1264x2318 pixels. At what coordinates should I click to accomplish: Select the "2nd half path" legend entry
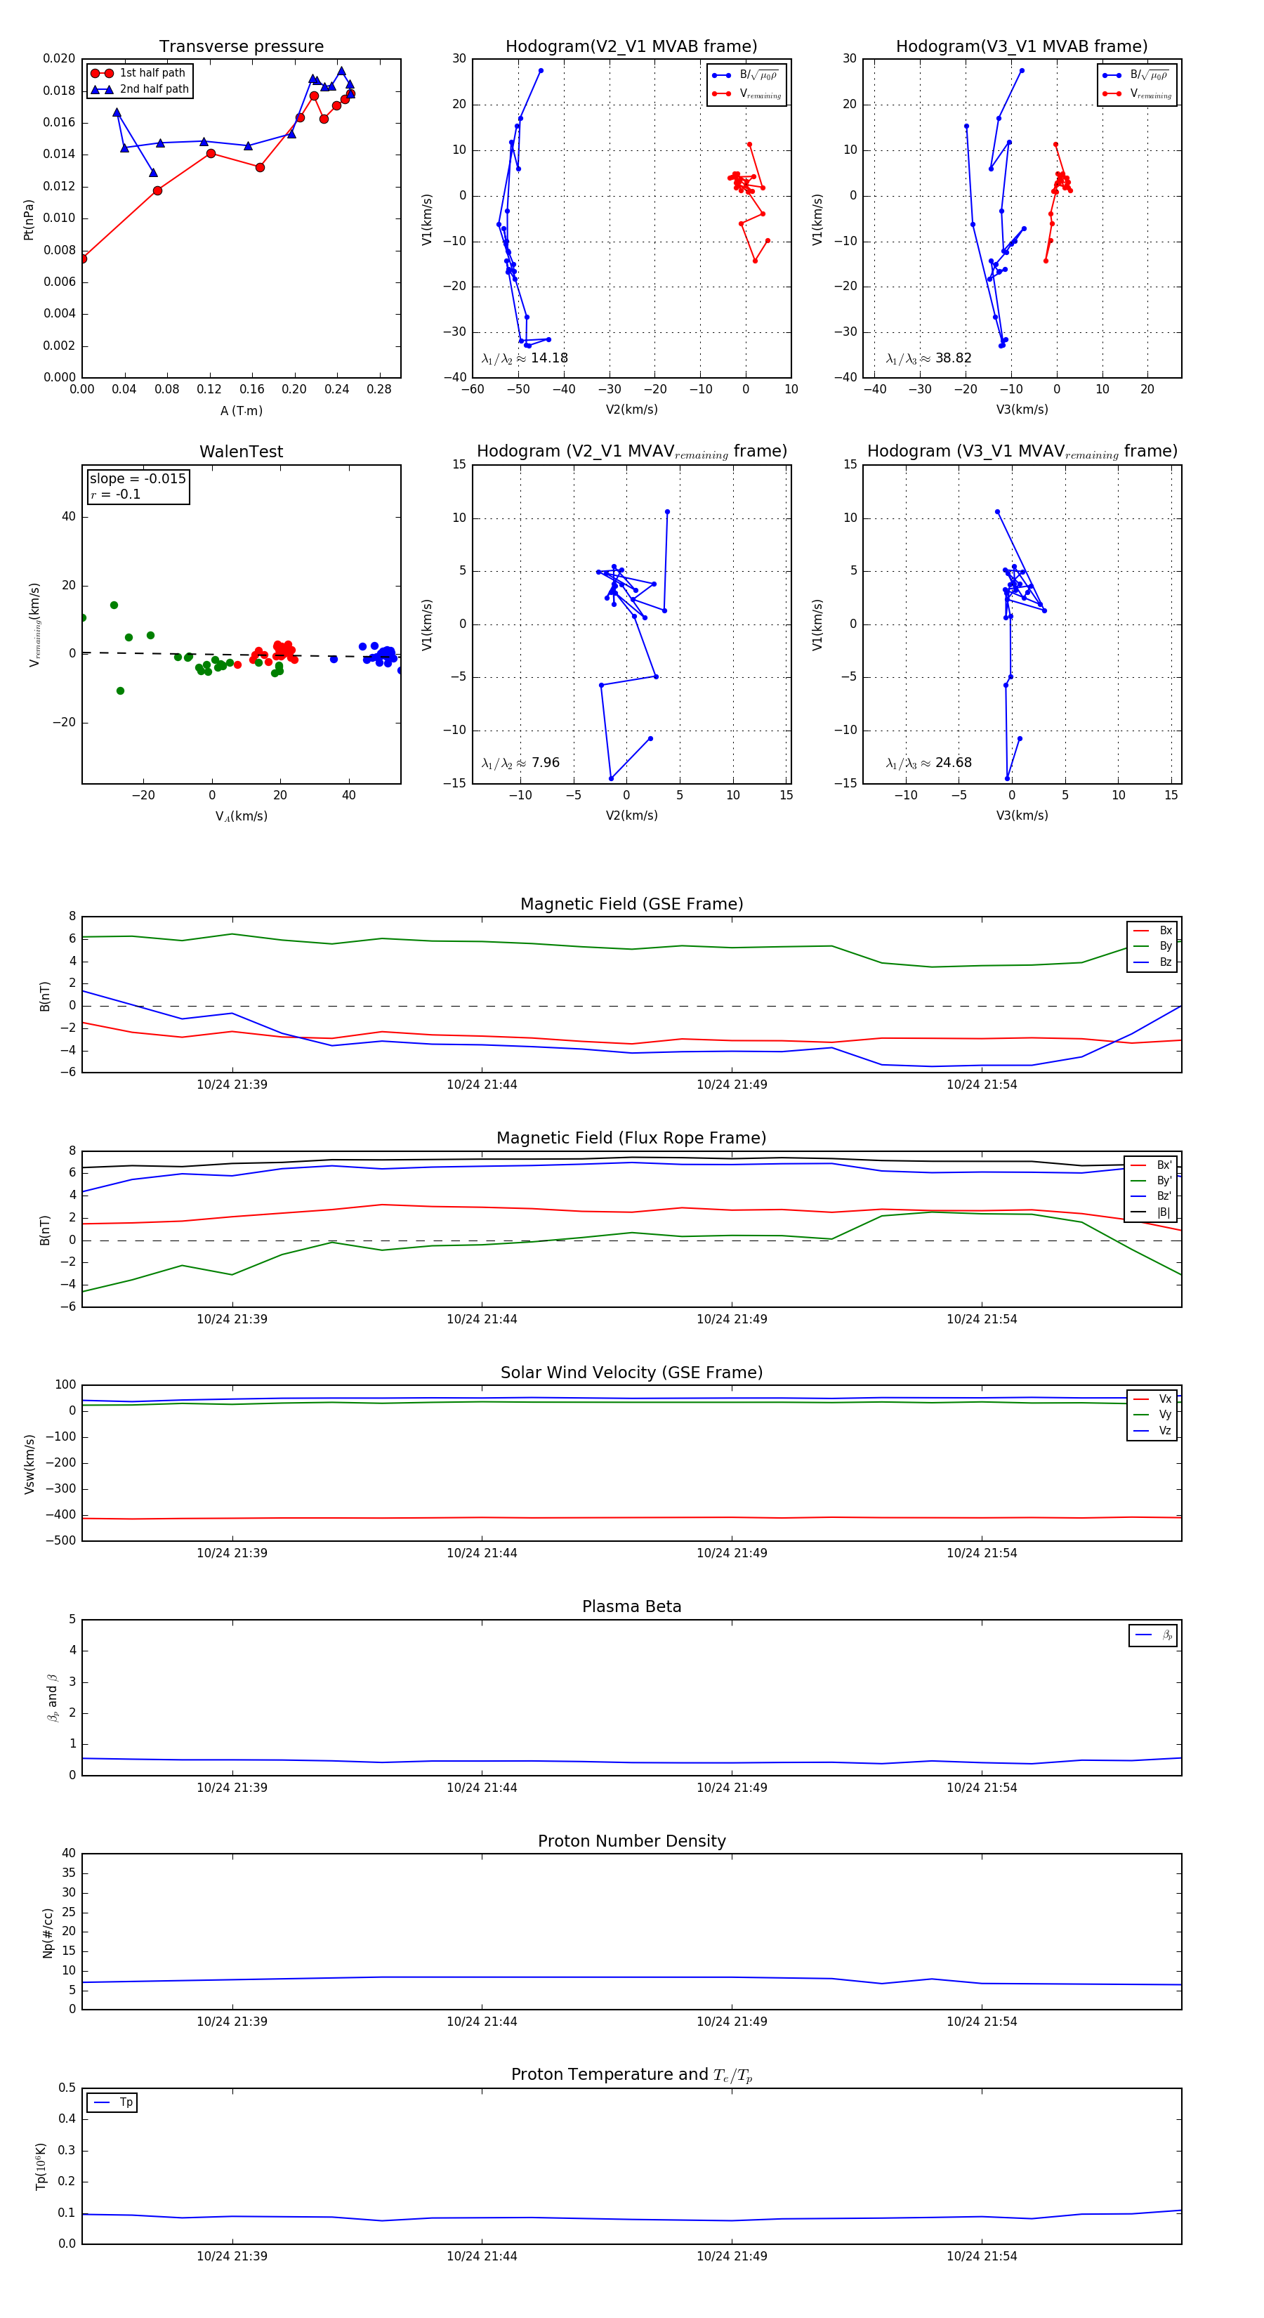point(140,89)
